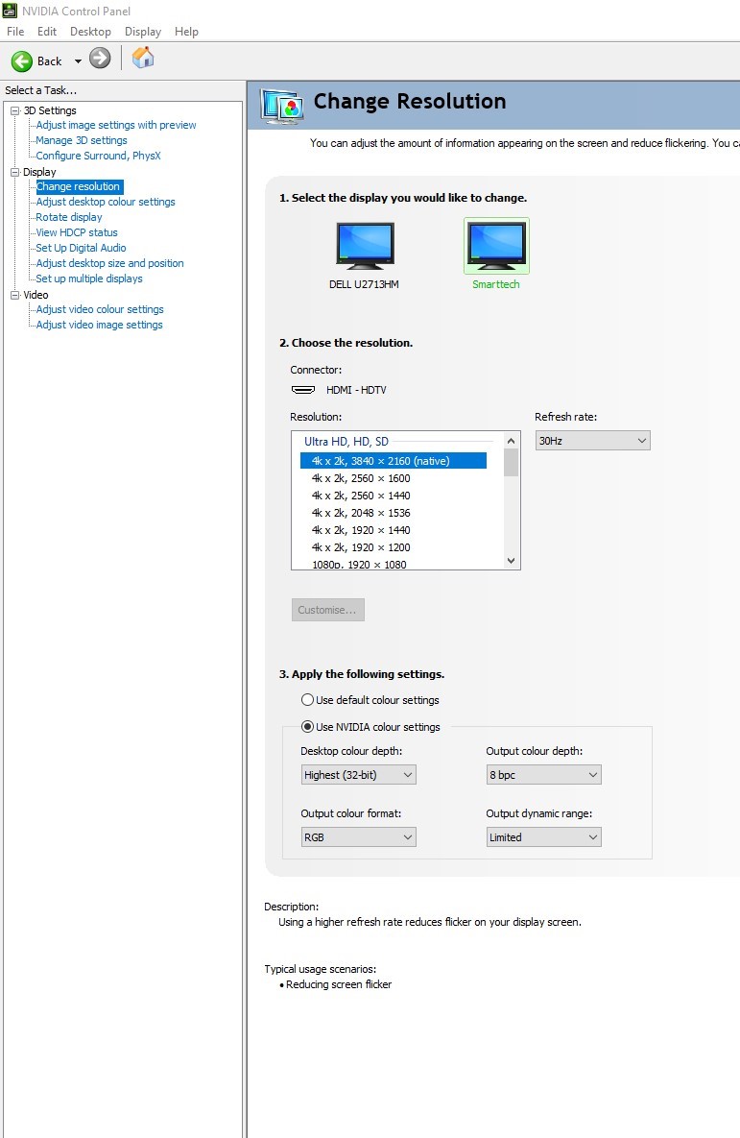
Task: Click the green Back arrow icon
Action: coord(22,61)
